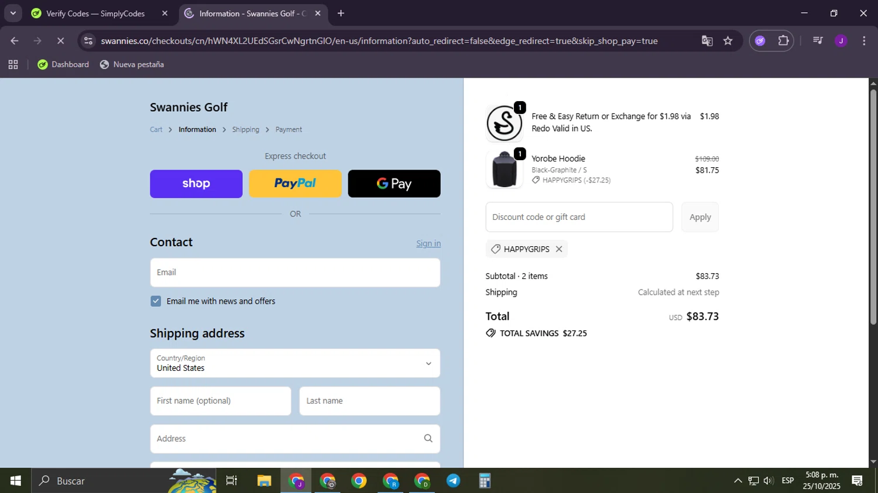
Task: Expand the Country/Region dropdown
Action: point(295,363)
